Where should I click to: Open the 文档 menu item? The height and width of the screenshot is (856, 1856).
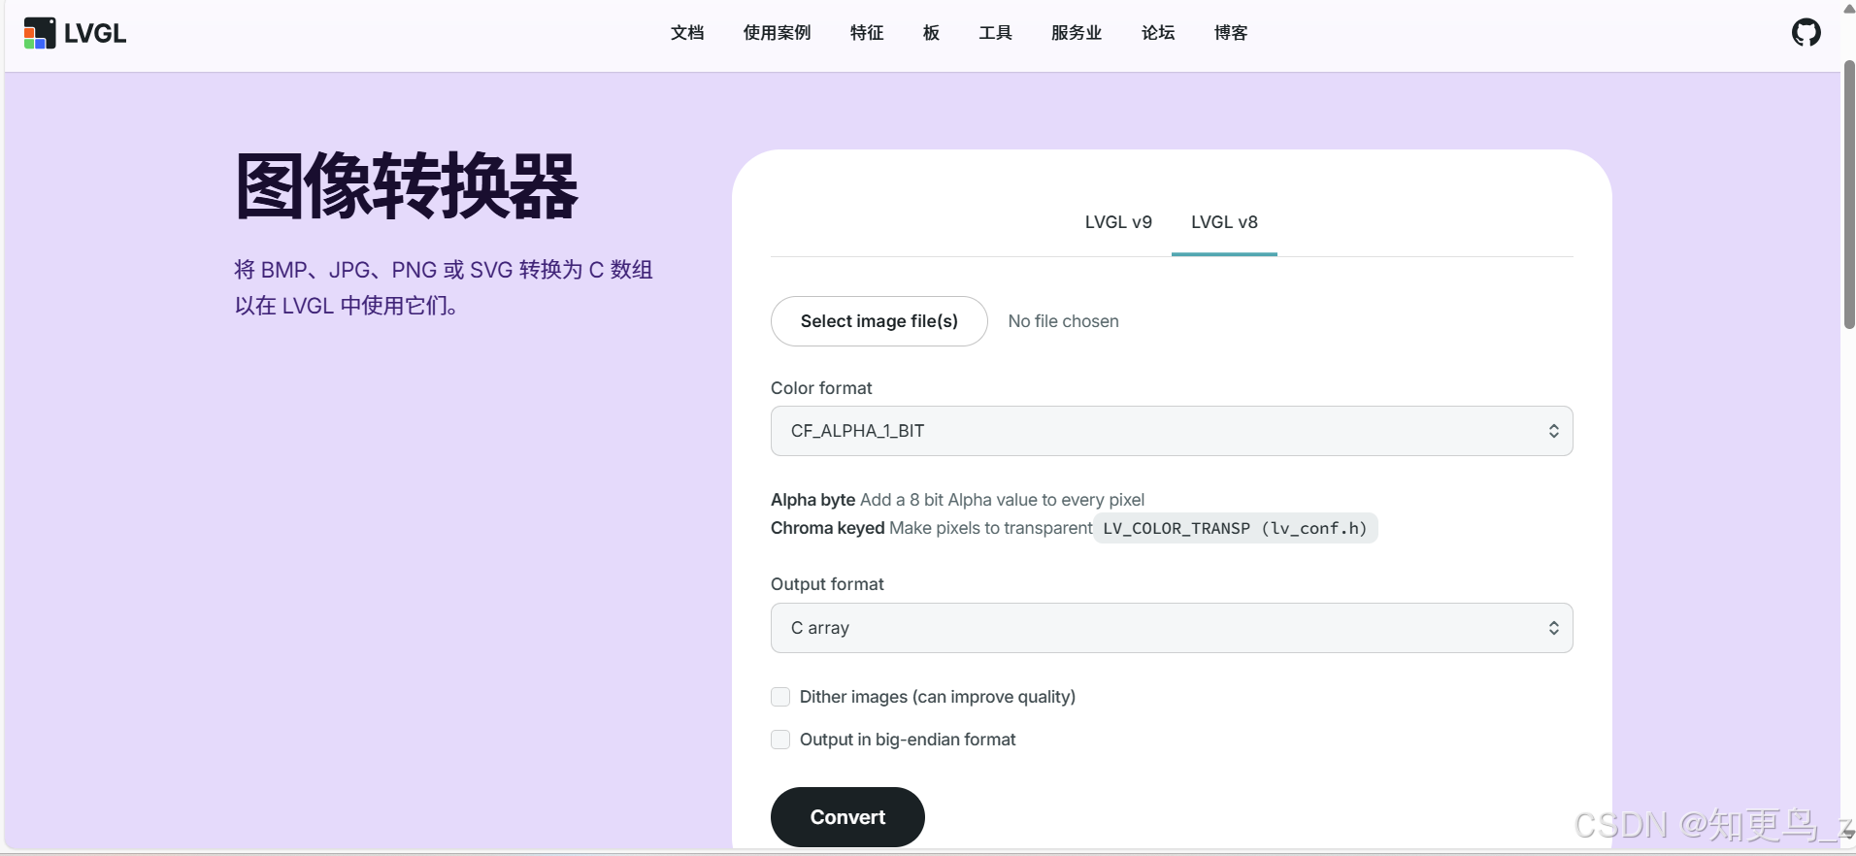[687, 33]
